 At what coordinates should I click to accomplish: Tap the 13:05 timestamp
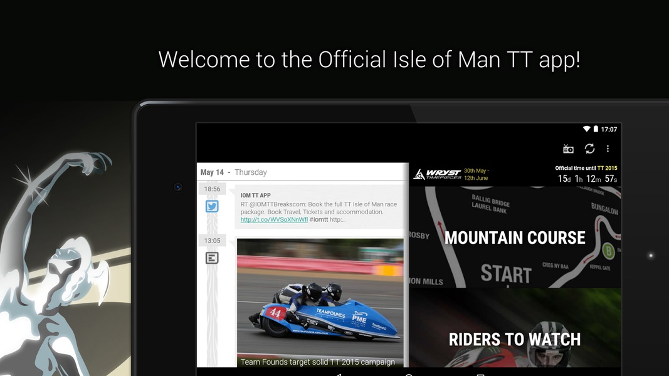[x=212, y=241]
